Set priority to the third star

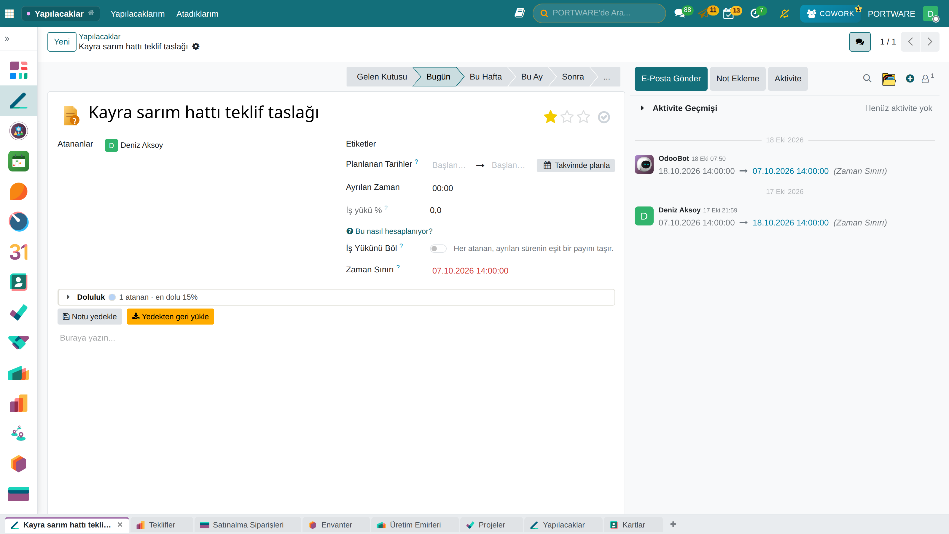(x=584, y=117)
